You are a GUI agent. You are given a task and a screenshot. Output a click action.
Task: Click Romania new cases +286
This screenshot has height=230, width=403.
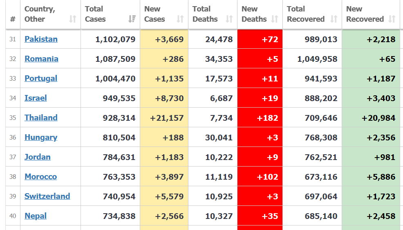173,59
